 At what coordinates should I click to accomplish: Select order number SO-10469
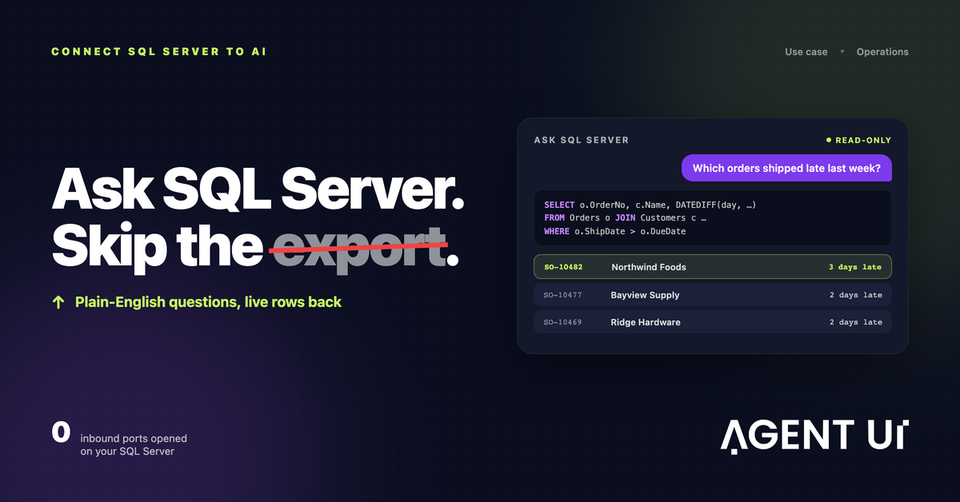tap(562, 322)
